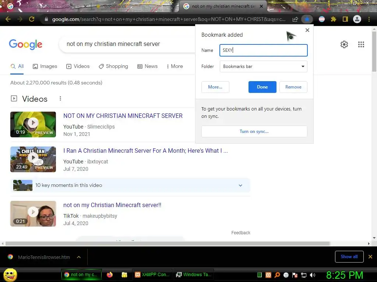The width and height of the screenshot is (377, 282).
Task: Click Show all downloads button
Action: pos(349,257)
